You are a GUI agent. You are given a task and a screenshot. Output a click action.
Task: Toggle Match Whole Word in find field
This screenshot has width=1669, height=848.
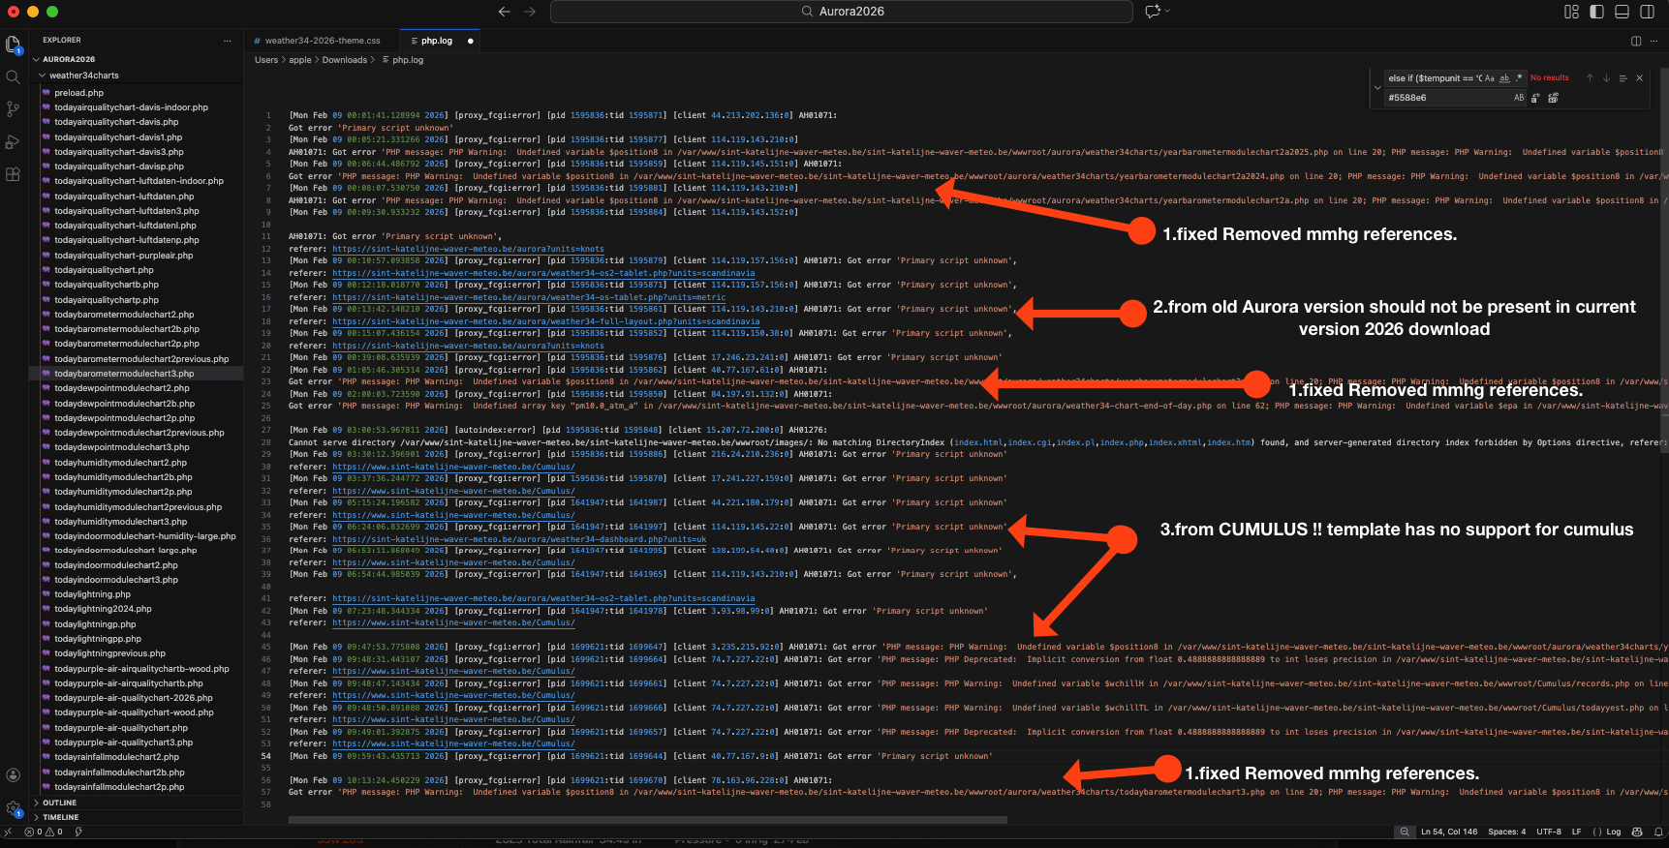1504,78
